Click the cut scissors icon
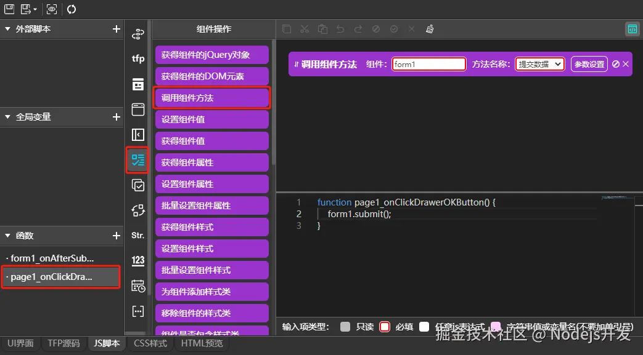Screen dimensions: 643x355 [305, 29]
